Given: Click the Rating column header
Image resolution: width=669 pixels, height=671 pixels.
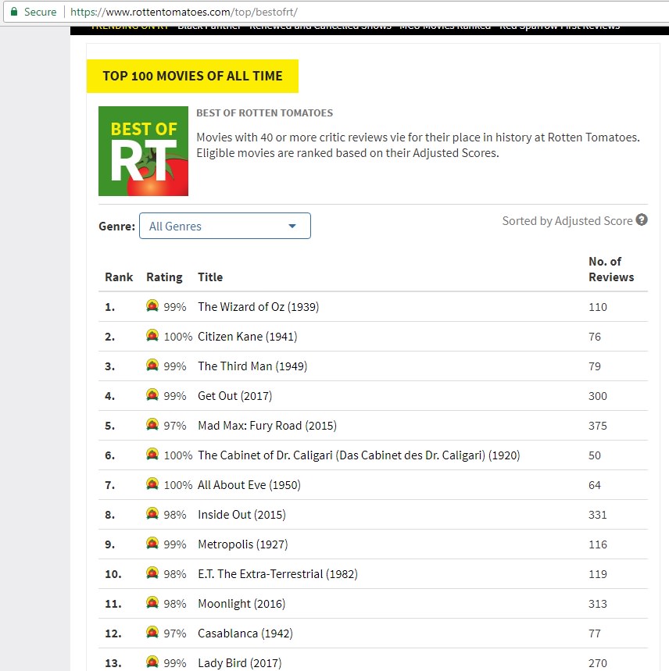Looking at the screenshot, I should click(164, 277).
